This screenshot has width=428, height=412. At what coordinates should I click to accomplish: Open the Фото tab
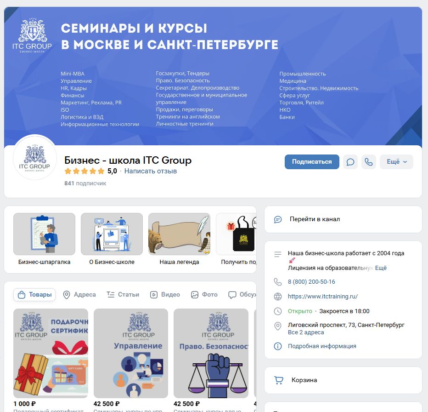(204, 295)
